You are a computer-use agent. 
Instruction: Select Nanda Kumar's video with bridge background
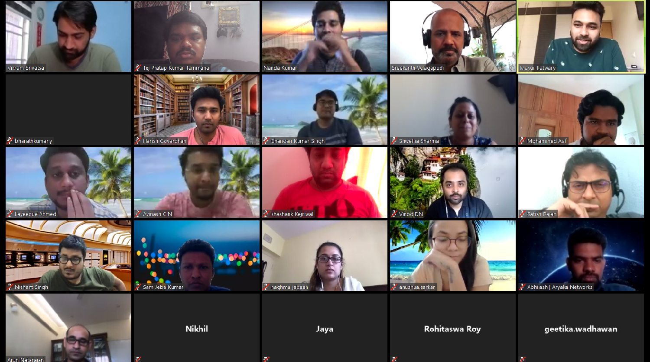[x=325, y=36]
